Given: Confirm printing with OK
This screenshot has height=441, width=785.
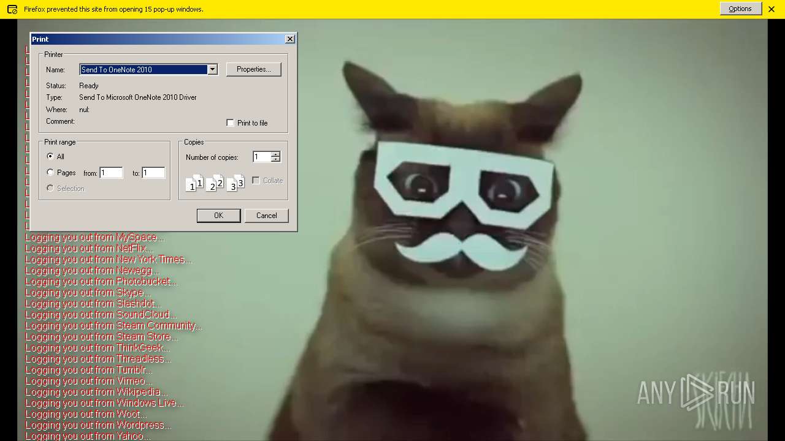Looking at the screenshot, I should [x=218, y=216].
